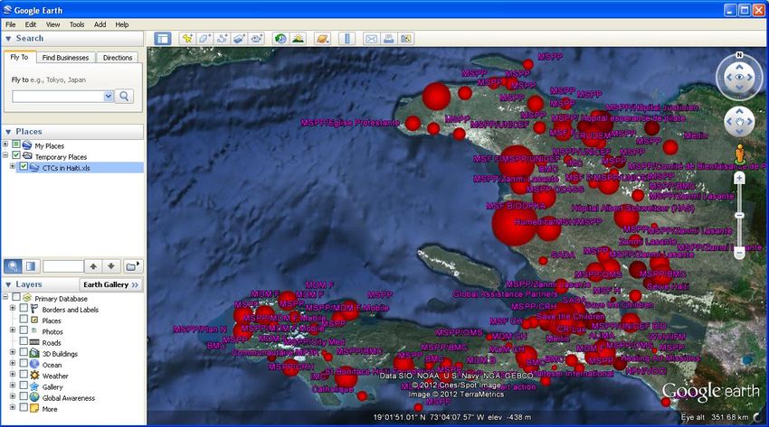Click the search magnifier button
The height and width of the screenshot is (427, 769).
[x=124, y=97]
